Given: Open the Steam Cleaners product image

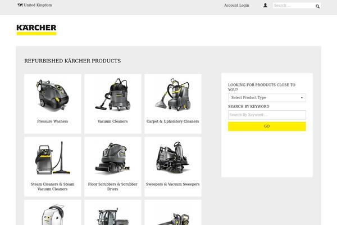Looking at the screenshot, I should 53,157.
